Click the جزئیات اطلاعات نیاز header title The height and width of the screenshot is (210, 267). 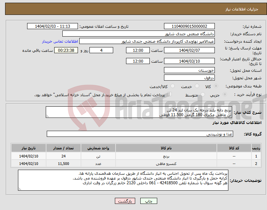(x=242, y=9)
